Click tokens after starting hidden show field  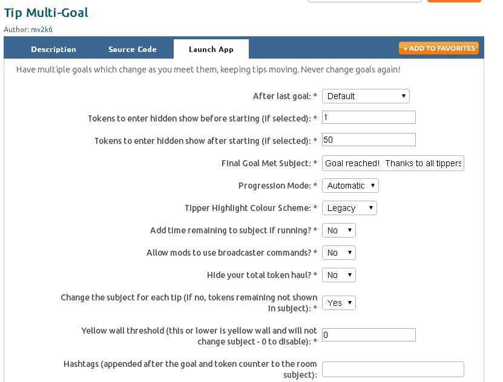click(x=369, y=140)
